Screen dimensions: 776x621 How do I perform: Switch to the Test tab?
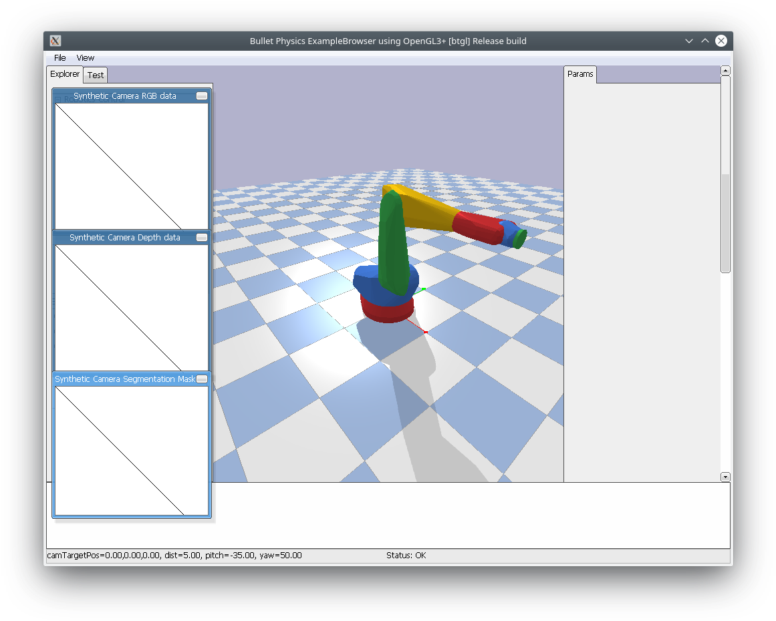click(x=96, y=75)
